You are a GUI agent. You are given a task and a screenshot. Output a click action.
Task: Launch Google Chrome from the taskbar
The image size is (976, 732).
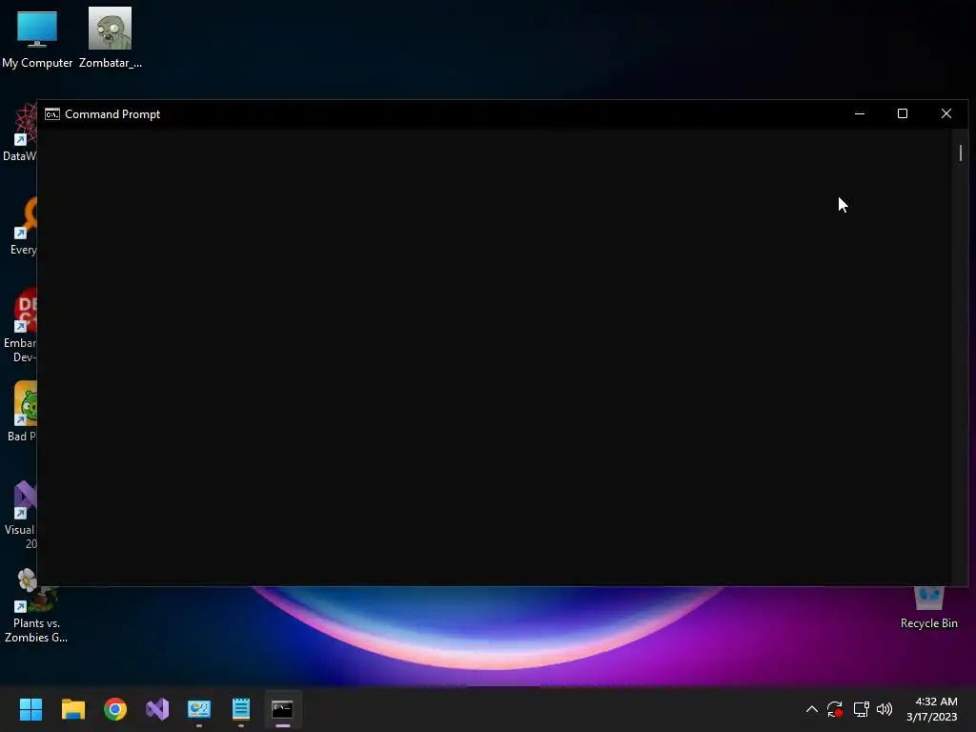(x=115, y=709)
